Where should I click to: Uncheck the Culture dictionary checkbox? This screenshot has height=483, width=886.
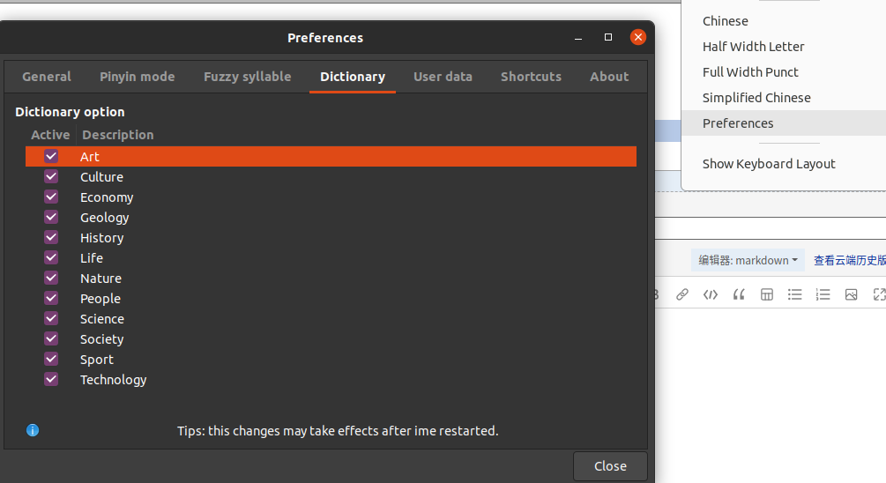pos(51,177)
